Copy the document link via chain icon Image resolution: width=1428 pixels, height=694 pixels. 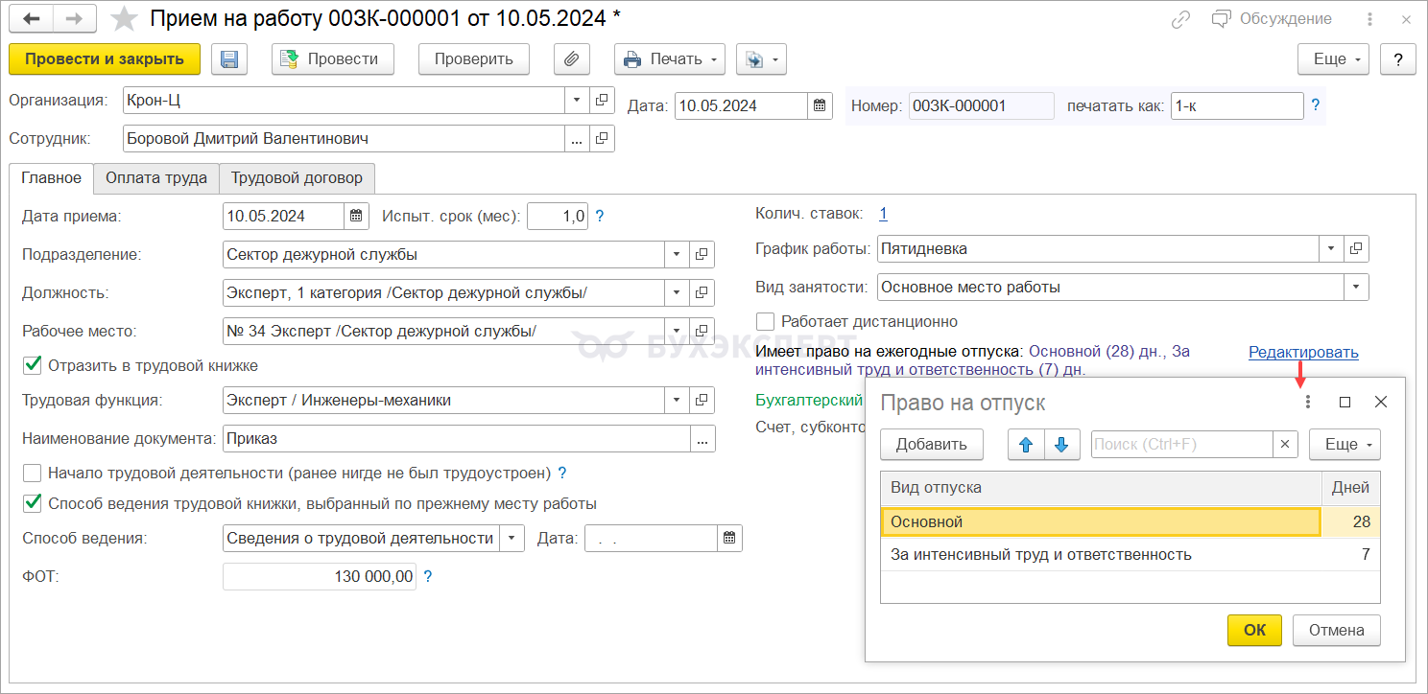tap(1181, 19)
